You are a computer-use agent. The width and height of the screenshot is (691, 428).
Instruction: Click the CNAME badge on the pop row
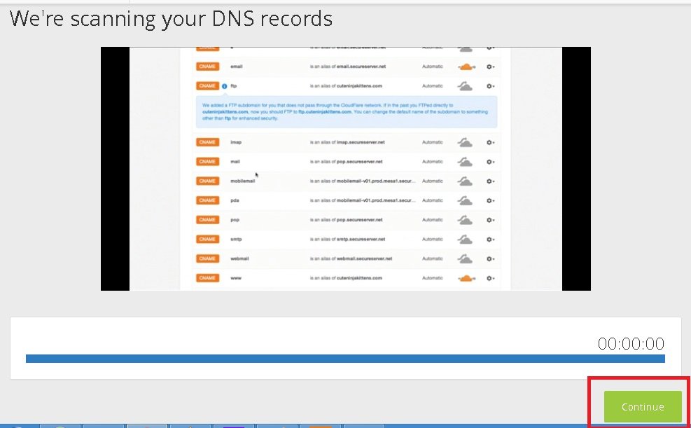[x=207, y=220]
